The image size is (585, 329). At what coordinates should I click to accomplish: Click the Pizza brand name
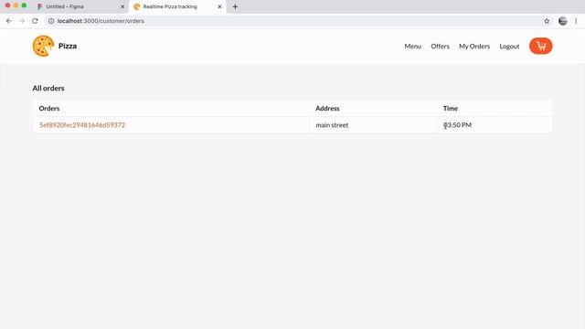pos(68,46)
